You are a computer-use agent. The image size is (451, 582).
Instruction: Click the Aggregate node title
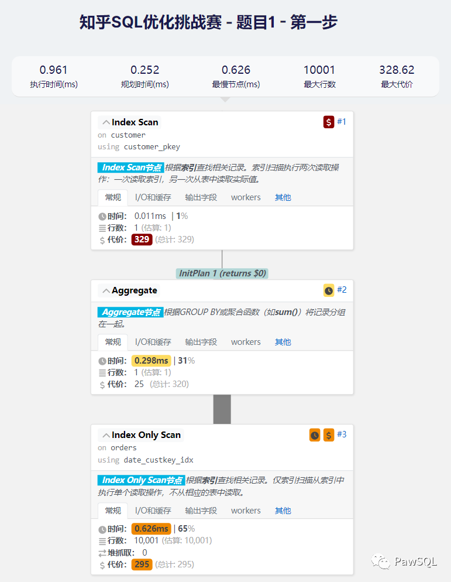tap(135, 290)
